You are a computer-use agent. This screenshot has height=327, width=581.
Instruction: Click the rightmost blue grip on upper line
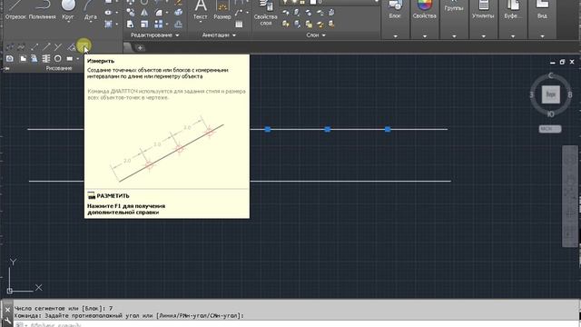[x=388, y=129]
